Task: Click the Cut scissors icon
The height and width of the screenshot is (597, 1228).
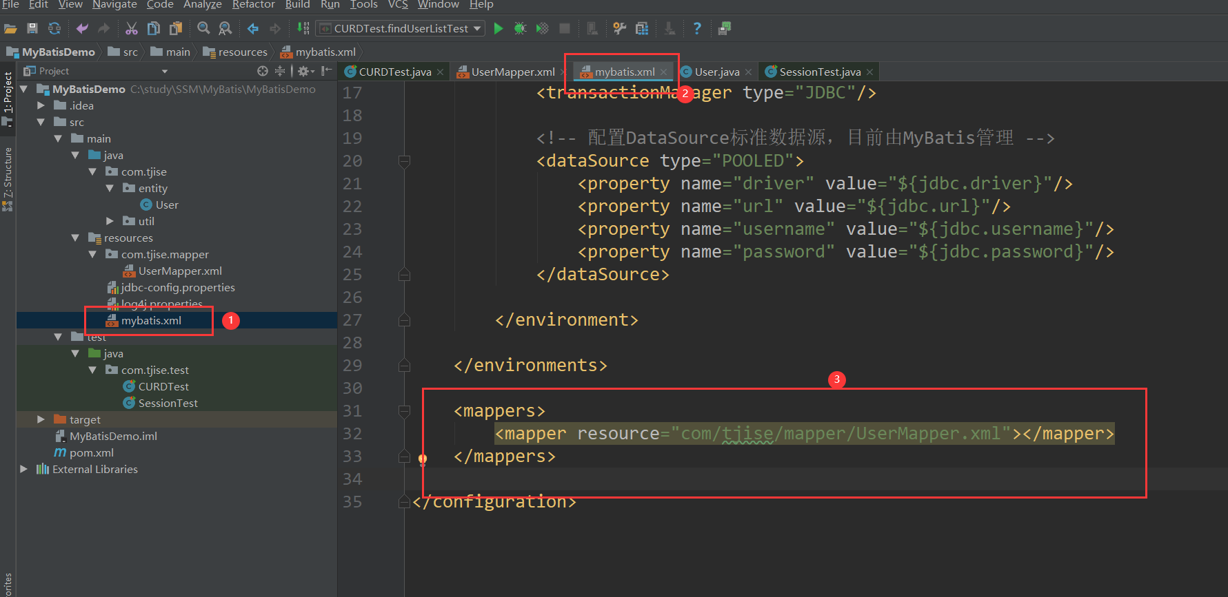Action: click(132, 28)
